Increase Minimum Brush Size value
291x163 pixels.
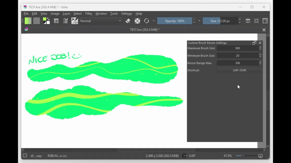[x=260, y=54]
